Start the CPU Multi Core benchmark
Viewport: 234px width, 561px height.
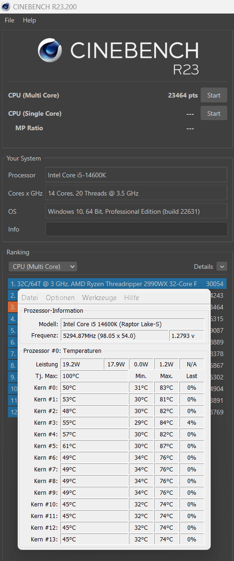coord(214,95)
